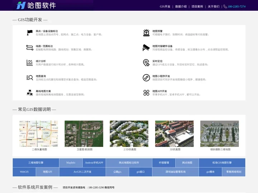Click the location pin icon for 实时定位
Image resolution: width=258 pixels, height=193 pixels.
[x=146, y=63]
